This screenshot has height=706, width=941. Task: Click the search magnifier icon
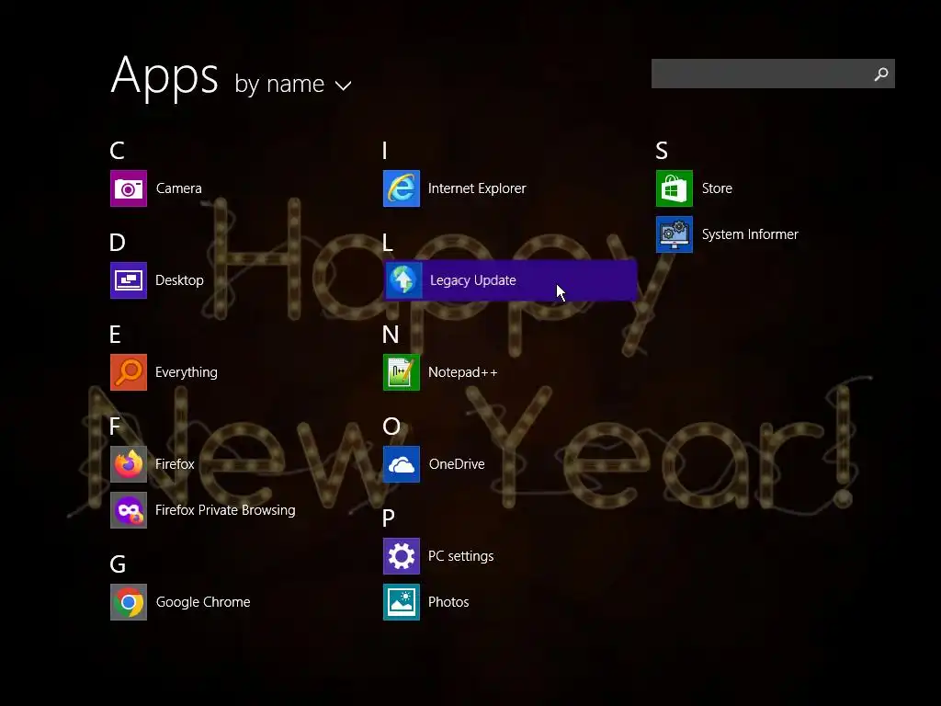[x=881, y=74]
